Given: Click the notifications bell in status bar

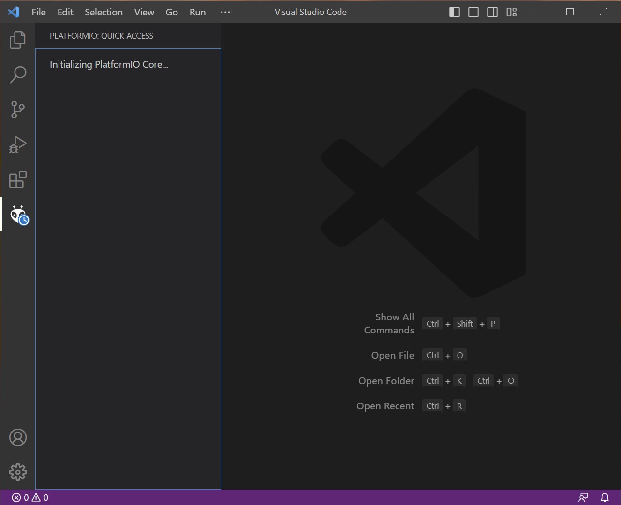Looking at the screenshot, I should (605, 497).
